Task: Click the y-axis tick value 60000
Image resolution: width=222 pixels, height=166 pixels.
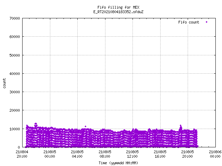Action: point(15,37)
